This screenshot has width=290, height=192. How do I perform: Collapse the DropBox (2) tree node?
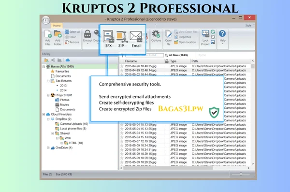click(48, 119)
